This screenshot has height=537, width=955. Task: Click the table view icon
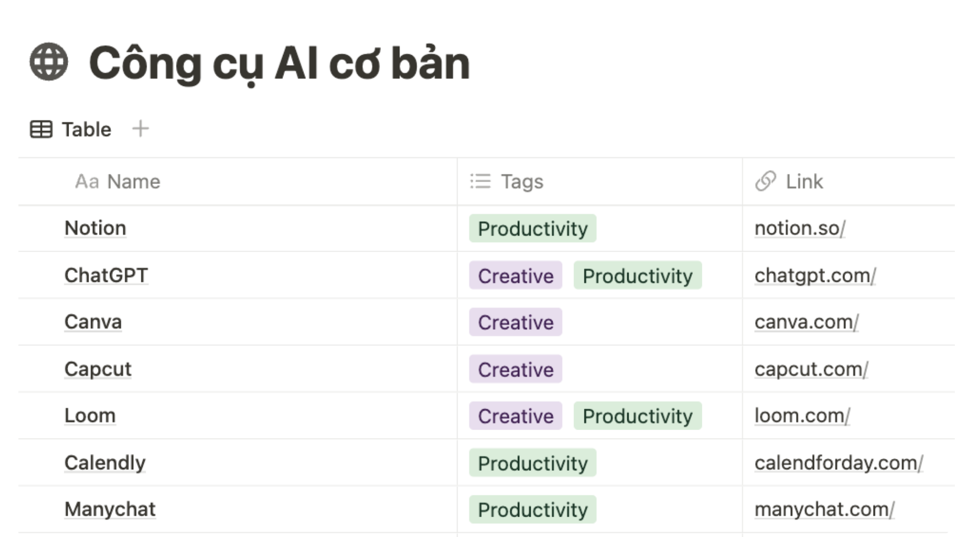41,129
